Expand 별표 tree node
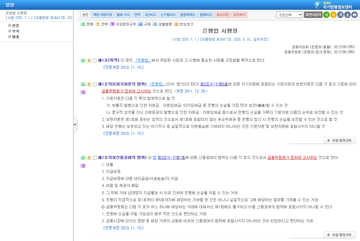 click(x=10, y=37)
